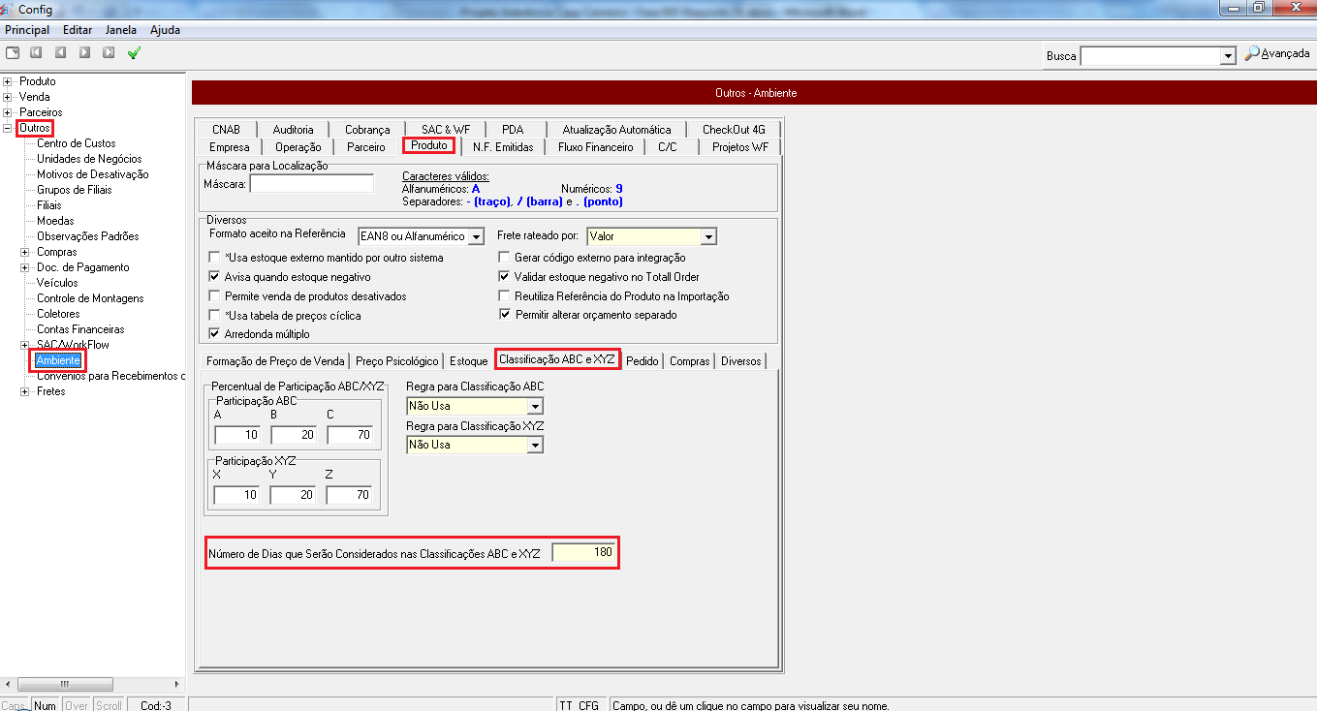The width and height of the screenshot is (1317, 711).
Task: Enable 'Reutiliza Referência do Produto na Importação'
Action: point(504,296)
